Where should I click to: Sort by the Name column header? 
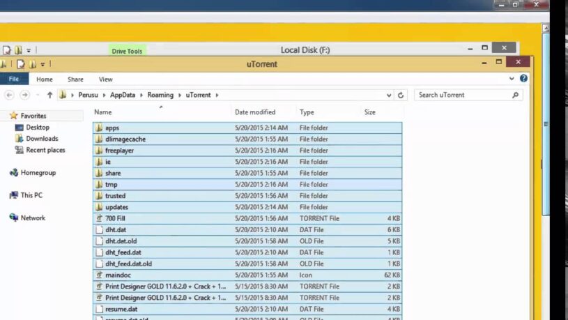tap(103, 112)
